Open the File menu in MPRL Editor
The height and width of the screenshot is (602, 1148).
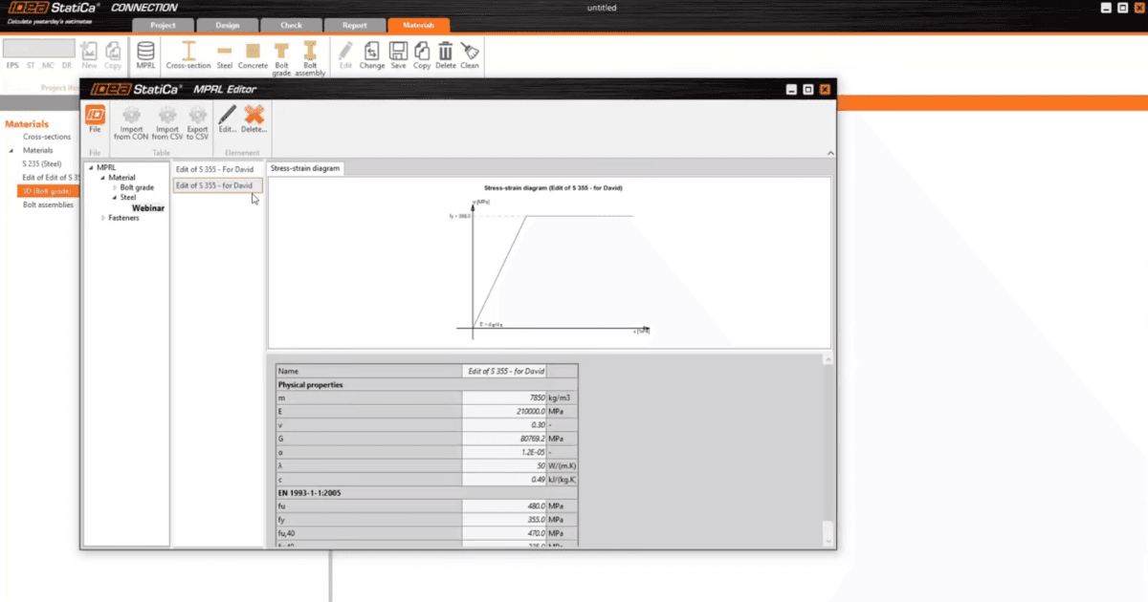(95, 119)
